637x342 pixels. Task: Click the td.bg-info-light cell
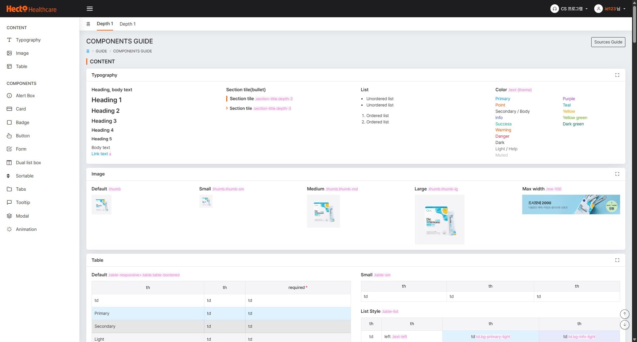tap(579, 337)
